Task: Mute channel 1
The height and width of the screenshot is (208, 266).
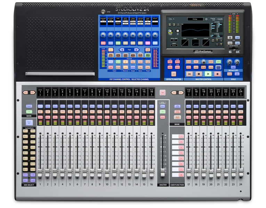Action: pyautogui.click(x=40, y=117)
